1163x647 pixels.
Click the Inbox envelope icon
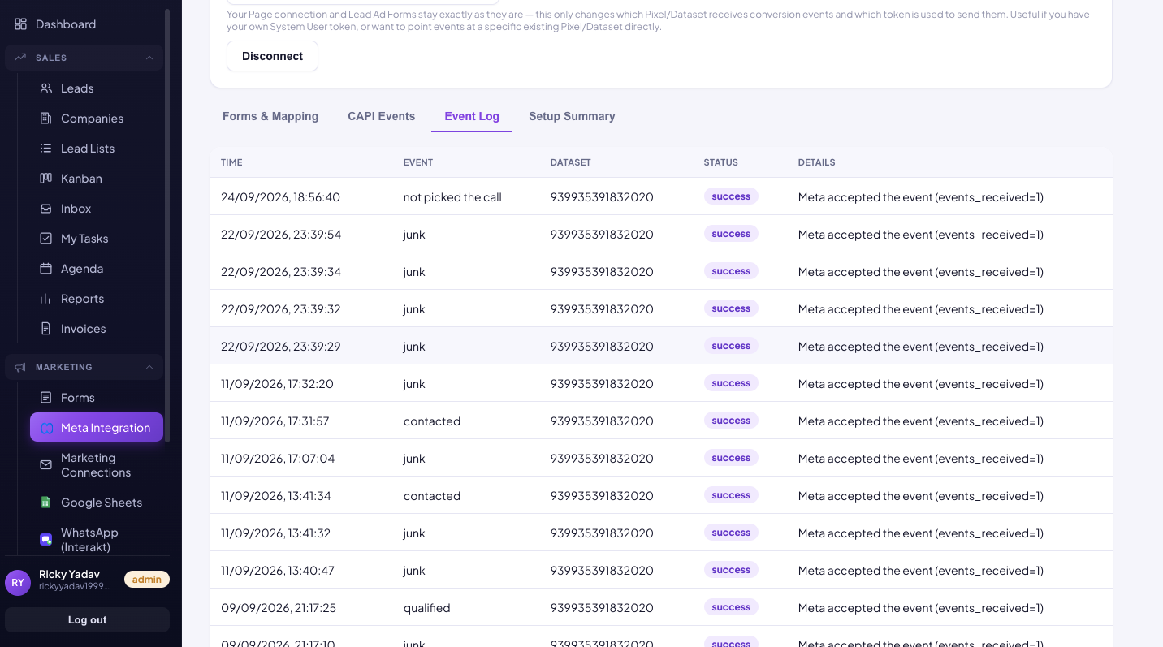[x=46, y=209]
